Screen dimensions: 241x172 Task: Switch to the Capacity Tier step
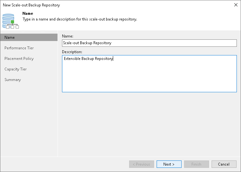[x=16, y=69]
